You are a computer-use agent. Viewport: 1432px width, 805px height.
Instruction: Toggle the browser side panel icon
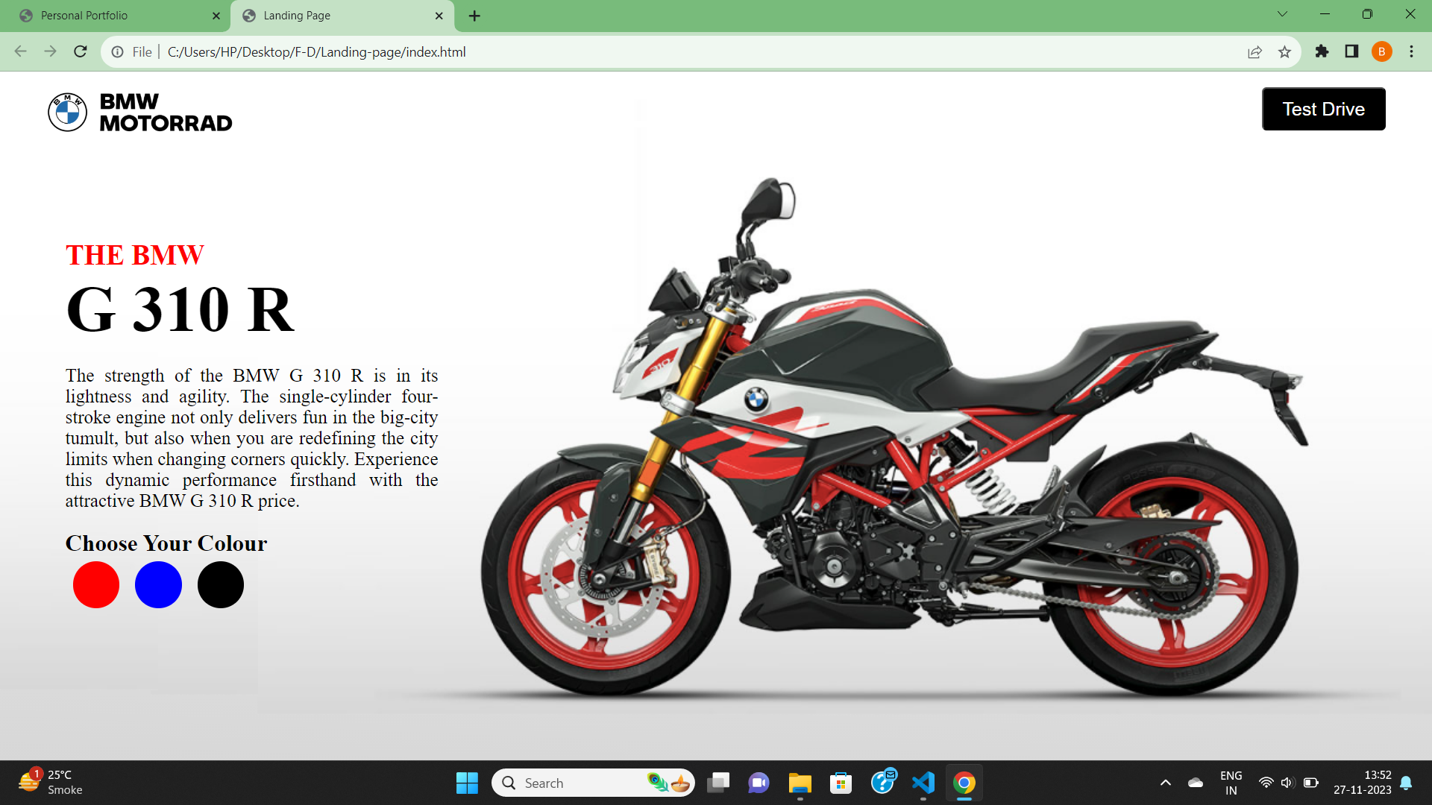point(1351,51)
